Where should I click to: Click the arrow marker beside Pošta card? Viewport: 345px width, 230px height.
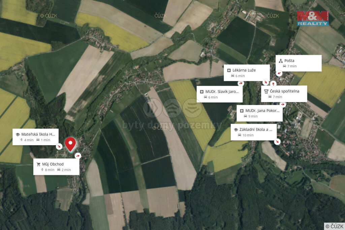point(279,73)
